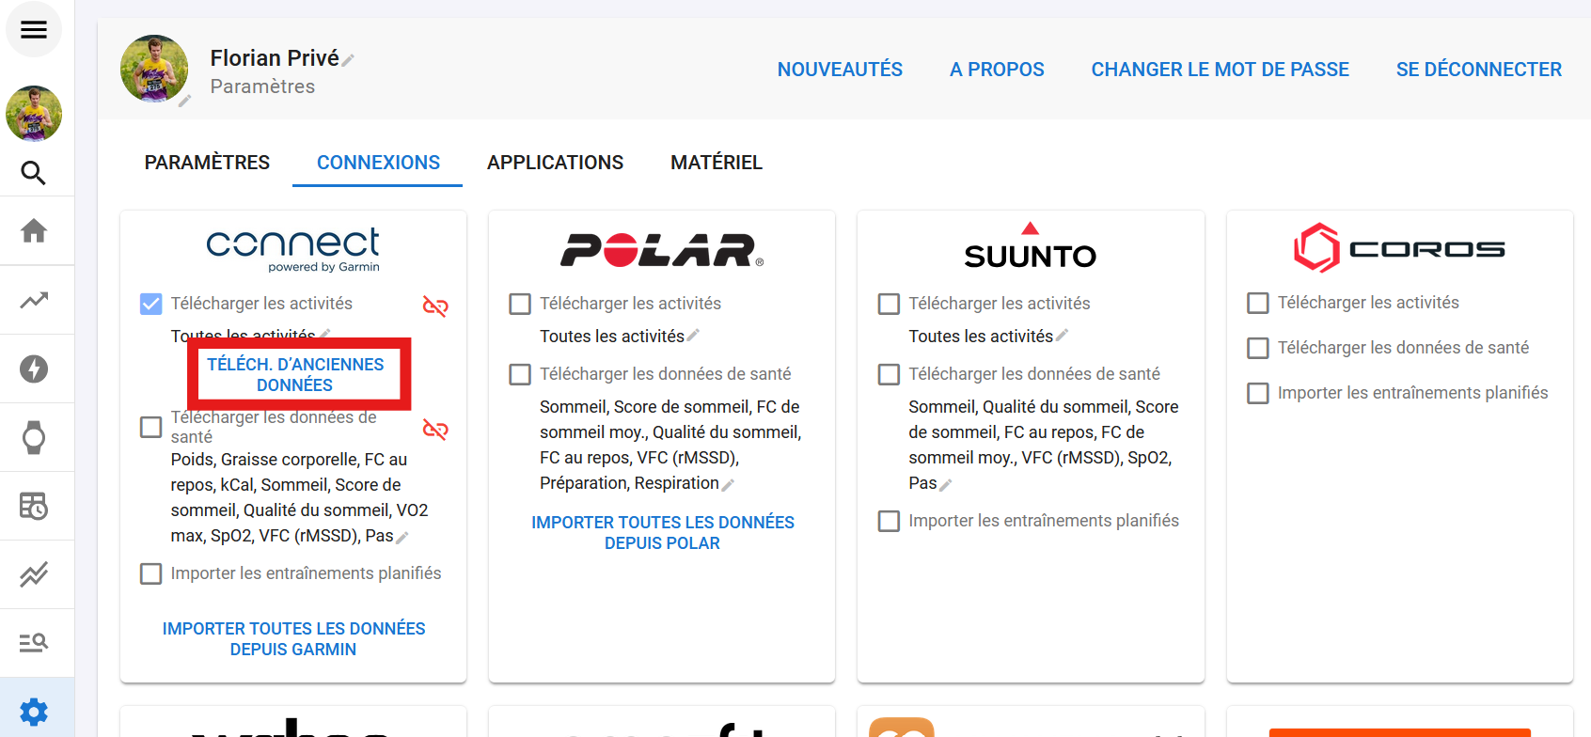The width and height of the screenshot is (1591, 737).
Task: Switch to the Applications tab
Action: (555, 163)
